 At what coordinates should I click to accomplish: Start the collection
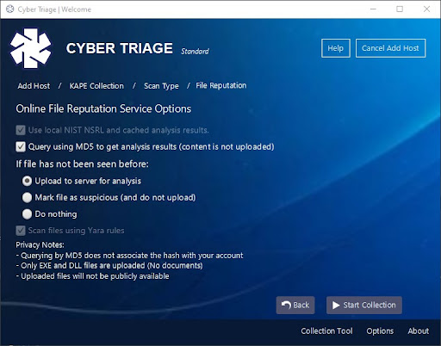click(x=364, y=305)
